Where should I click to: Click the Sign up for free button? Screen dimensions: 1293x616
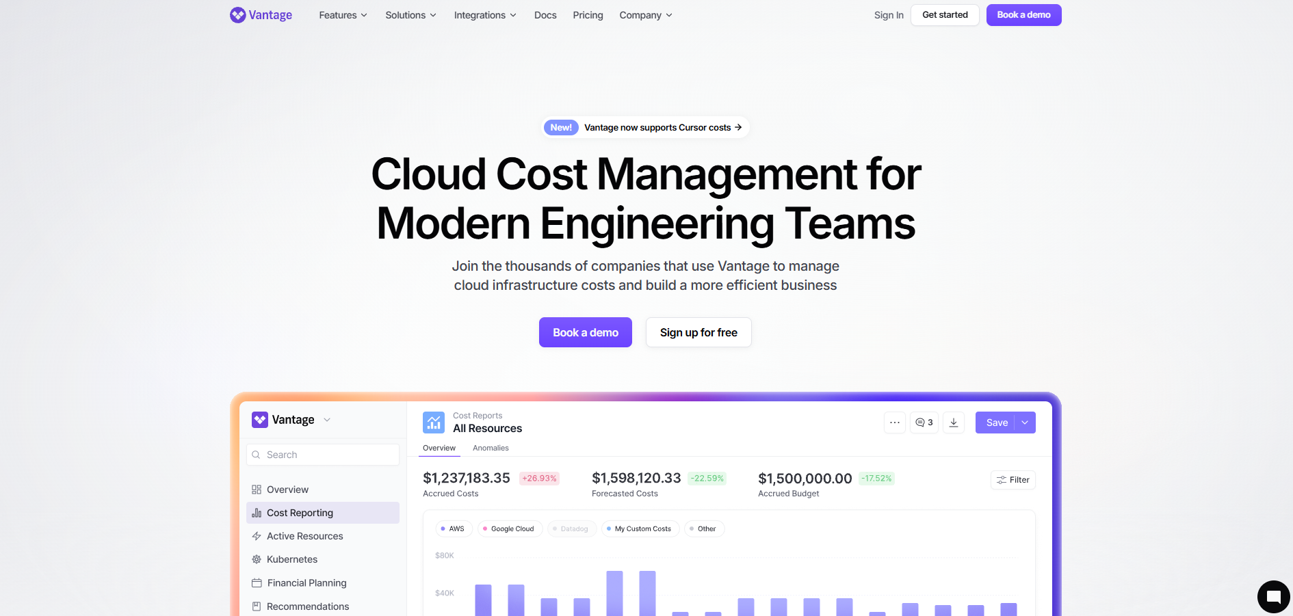coord(698,332)
